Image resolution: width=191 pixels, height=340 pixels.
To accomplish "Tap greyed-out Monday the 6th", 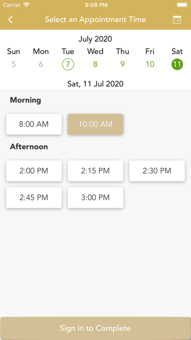I will (x=41, y=64).
